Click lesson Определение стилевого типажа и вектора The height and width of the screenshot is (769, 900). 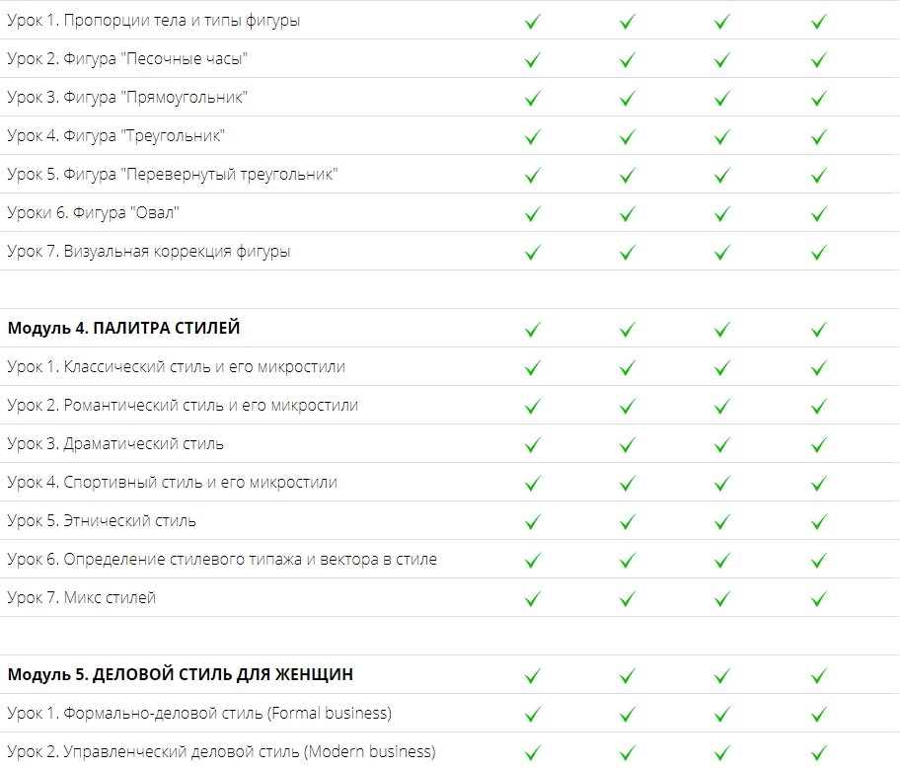tap(222, 560)
